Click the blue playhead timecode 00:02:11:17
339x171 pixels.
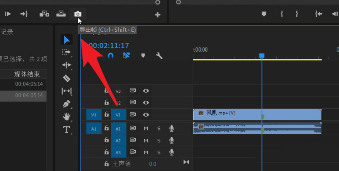click(x=109, y=46)
